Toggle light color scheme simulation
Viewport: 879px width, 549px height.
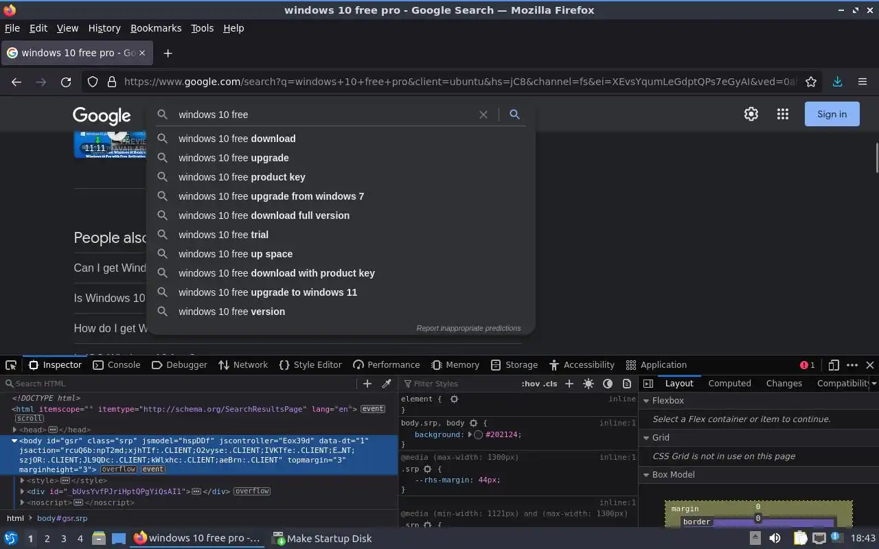[x=589, y=384]
